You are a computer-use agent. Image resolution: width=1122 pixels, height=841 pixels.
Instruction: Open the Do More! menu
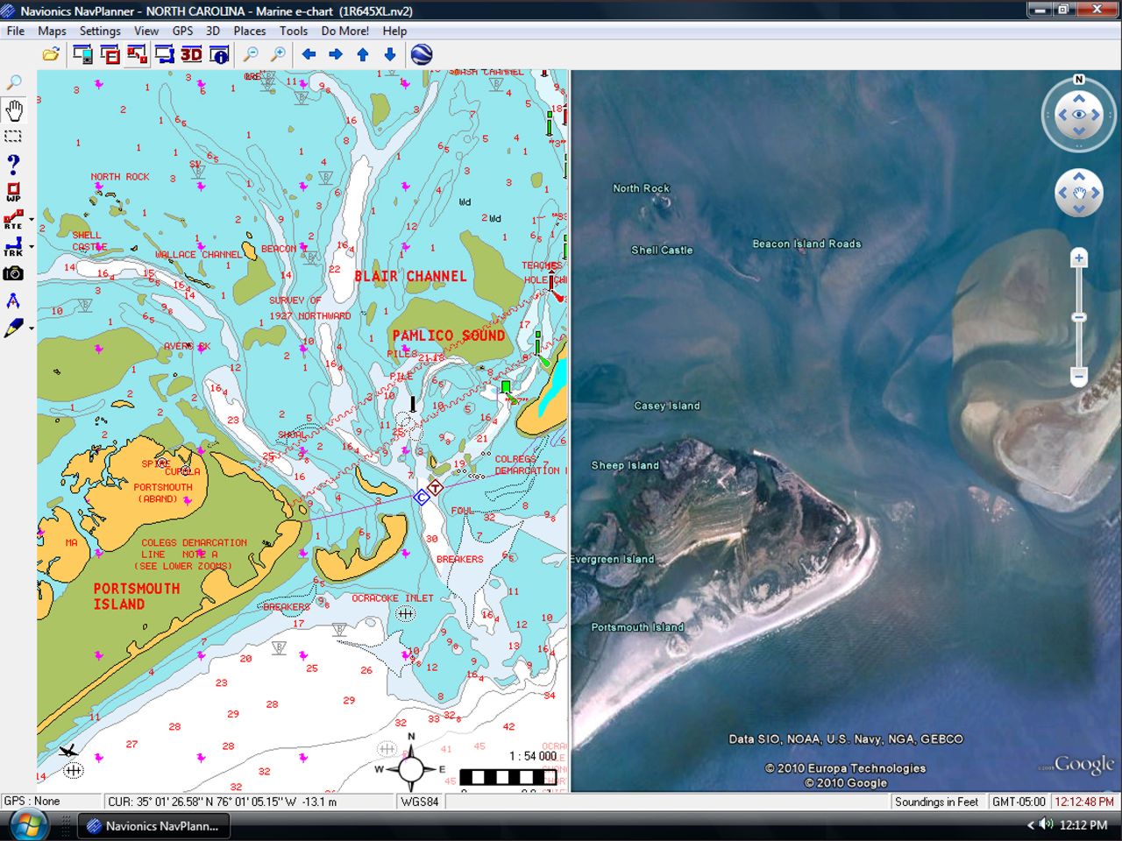coord(345,31)
